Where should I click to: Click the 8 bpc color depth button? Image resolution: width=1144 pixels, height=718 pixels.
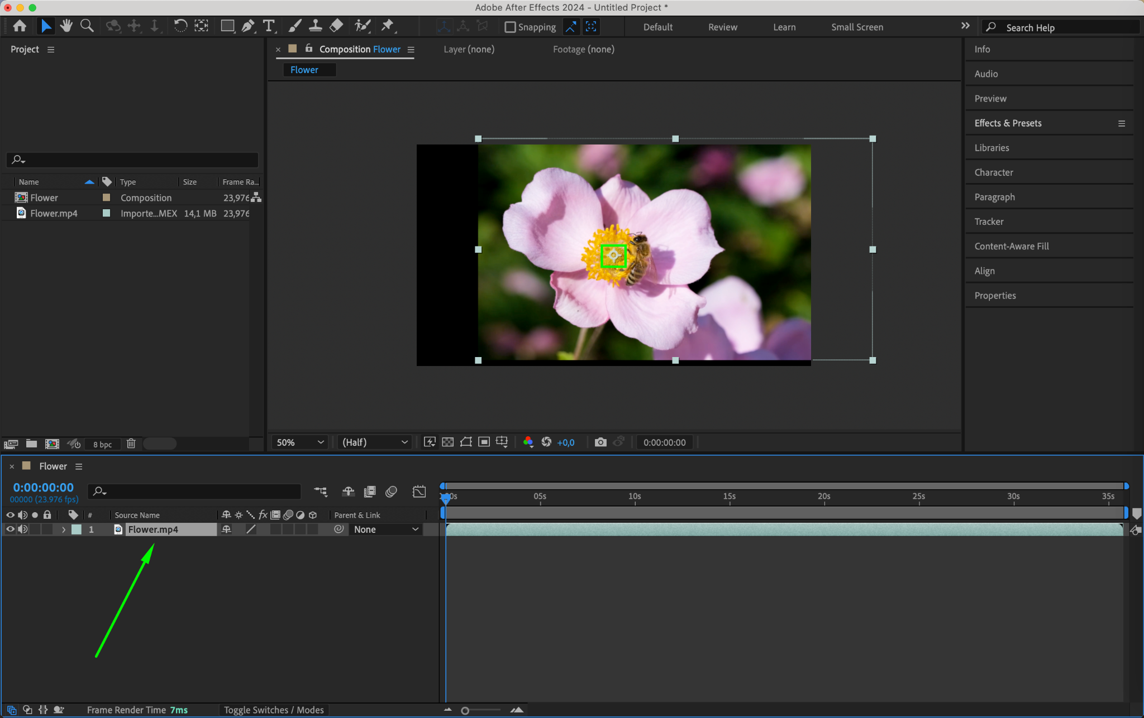click(102, 444)
